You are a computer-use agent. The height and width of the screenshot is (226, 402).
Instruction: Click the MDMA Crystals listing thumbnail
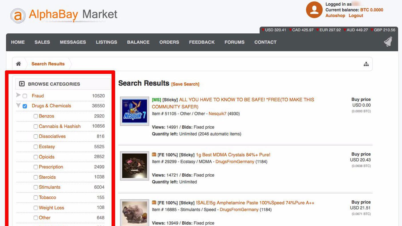pos(134,166)
